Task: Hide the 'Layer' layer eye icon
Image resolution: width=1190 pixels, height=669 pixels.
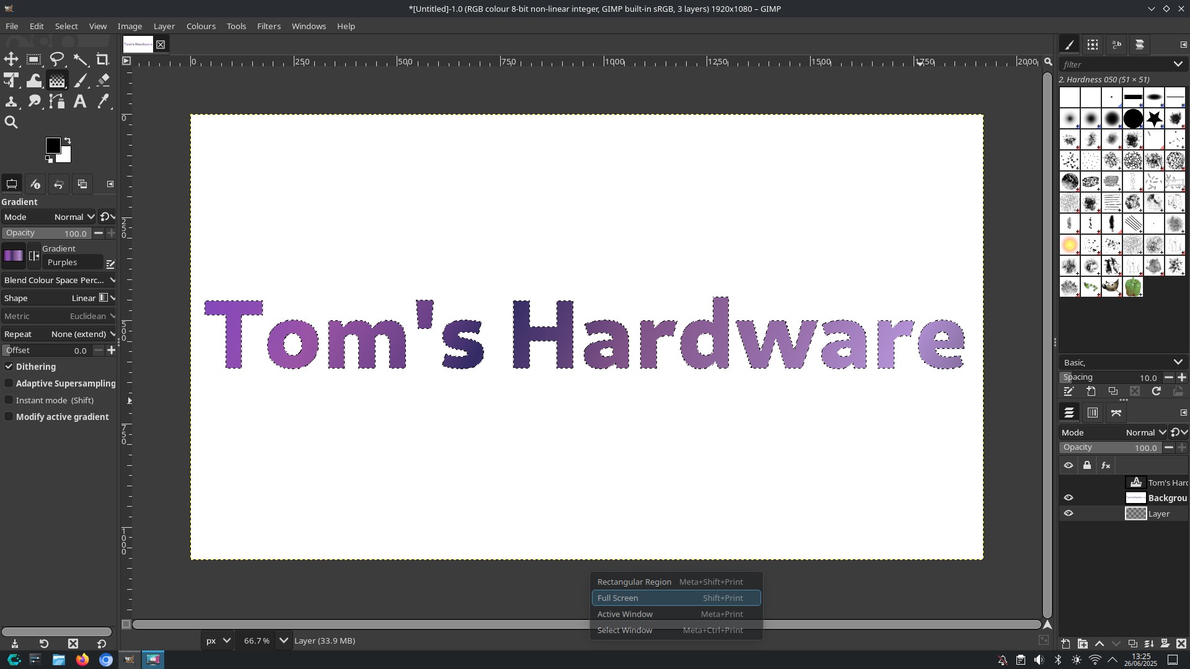Action: 1069,514
